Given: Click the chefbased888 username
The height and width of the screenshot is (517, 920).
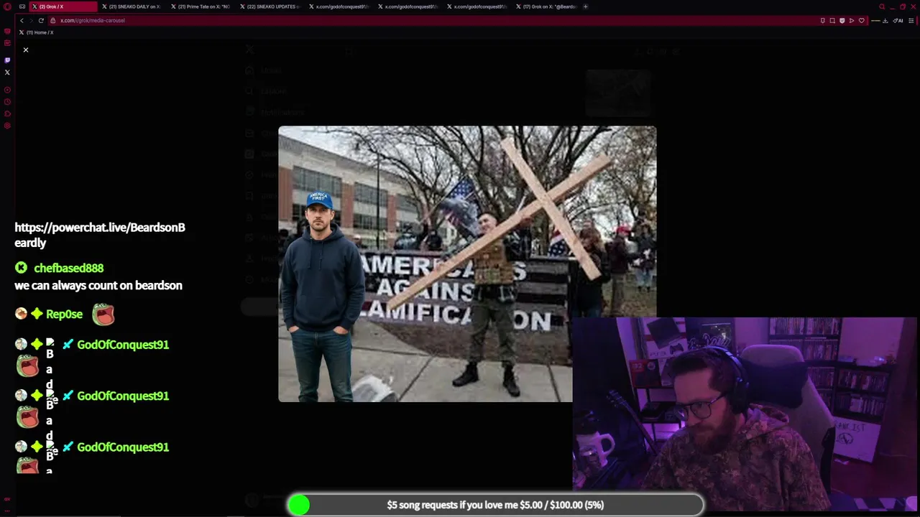Looking at the screenshot, I should click(69, 268).
